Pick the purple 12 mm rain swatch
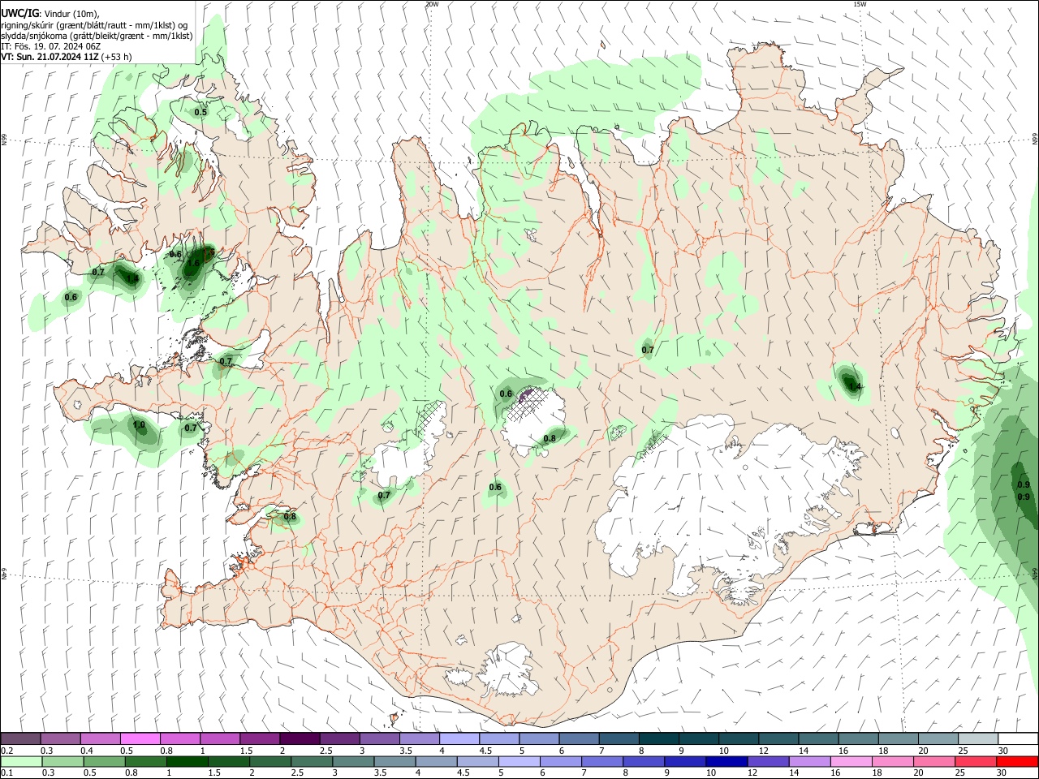Image resolution: width=1039 pixels, height=779 pixels. click(x=767, y=762)
